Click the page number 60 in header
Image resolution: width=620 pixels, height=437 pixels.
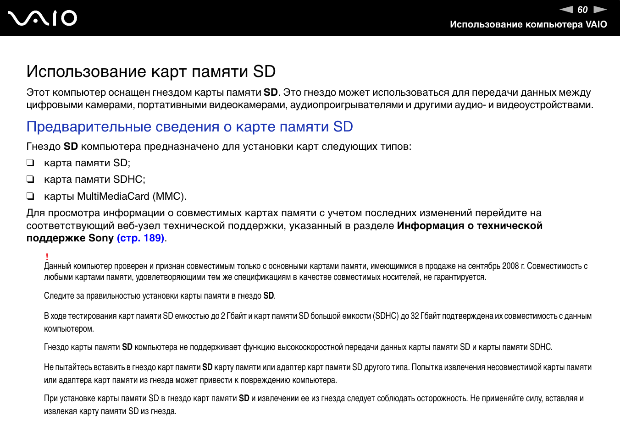tap(582, 10)
